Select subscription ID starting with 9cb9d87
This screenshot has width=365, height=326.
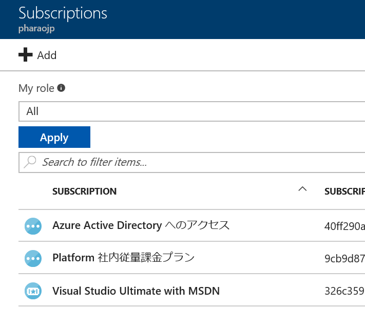point(344,258)
